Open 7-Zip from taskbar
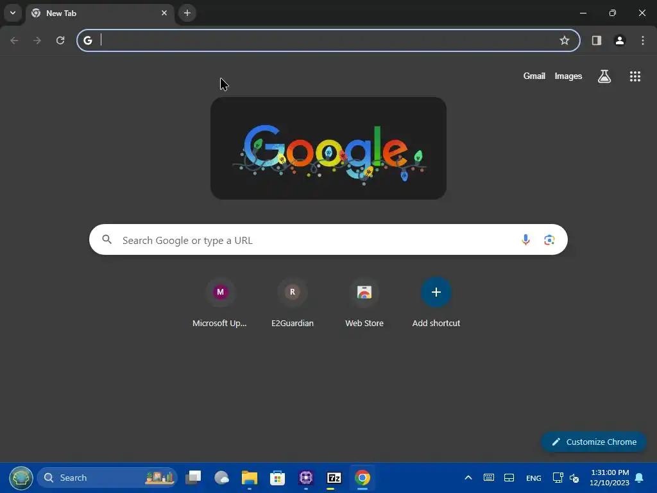This screenshot has width=657, height=493. [x=334, y=478]
